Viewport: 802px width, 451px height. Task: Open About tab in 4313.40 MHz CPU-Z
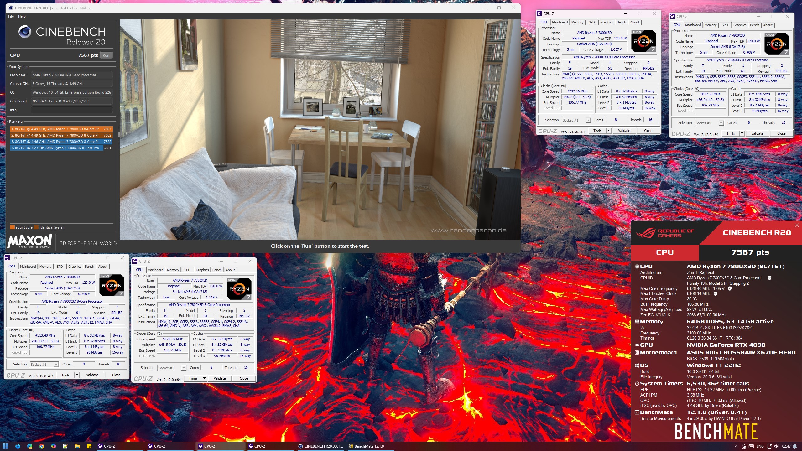click(x=103, y=267)
